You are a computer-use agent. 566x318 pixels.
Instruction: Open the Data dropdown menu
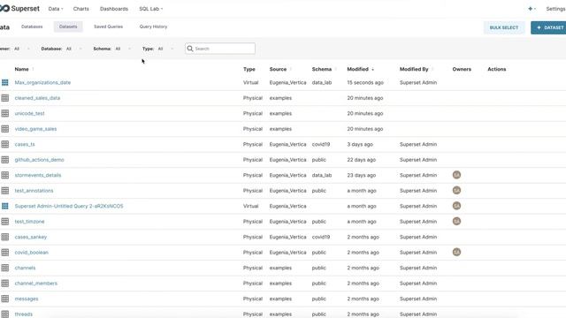tap(56, 9)
